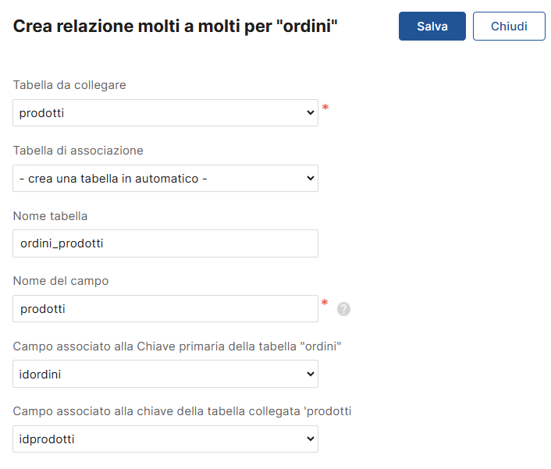Image resolution: width=551 pixels, height=469 pixels.
Task: Click the red asterisk beside "Tabella da collegare"
Action: click(325, 108)
